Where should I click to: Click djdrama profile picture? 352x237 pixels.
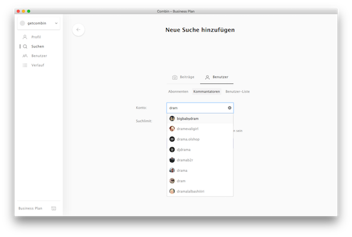click(172, 150)
